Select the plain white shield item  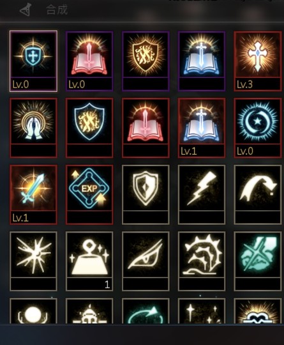pyautogui.click(x=146, y=194)
